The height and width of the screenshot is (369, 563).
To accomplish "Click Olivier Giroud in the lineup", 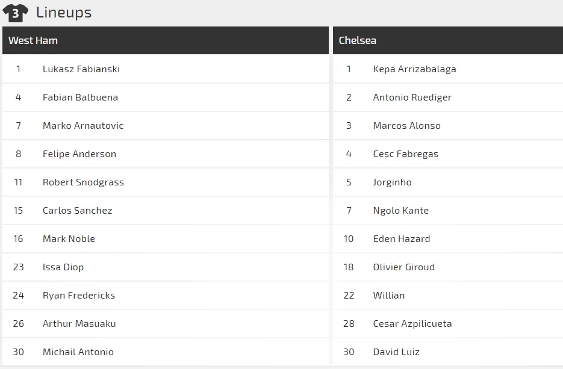I will click(403, 267).
